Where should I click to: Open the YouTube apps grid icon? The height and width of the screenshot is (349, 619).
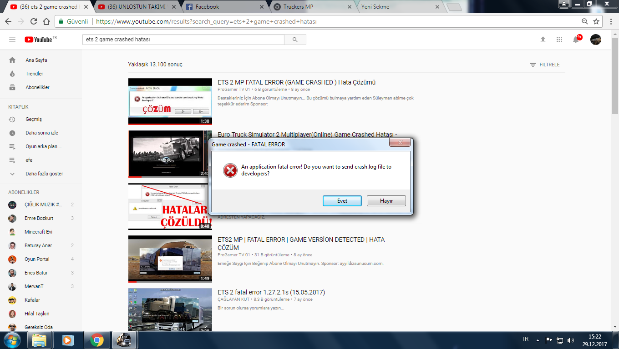click(559, 40)
